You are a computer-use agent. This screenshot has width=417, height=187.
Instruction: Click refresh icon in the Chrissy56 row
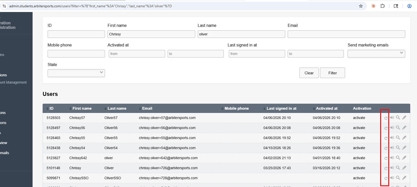point(386,128)
